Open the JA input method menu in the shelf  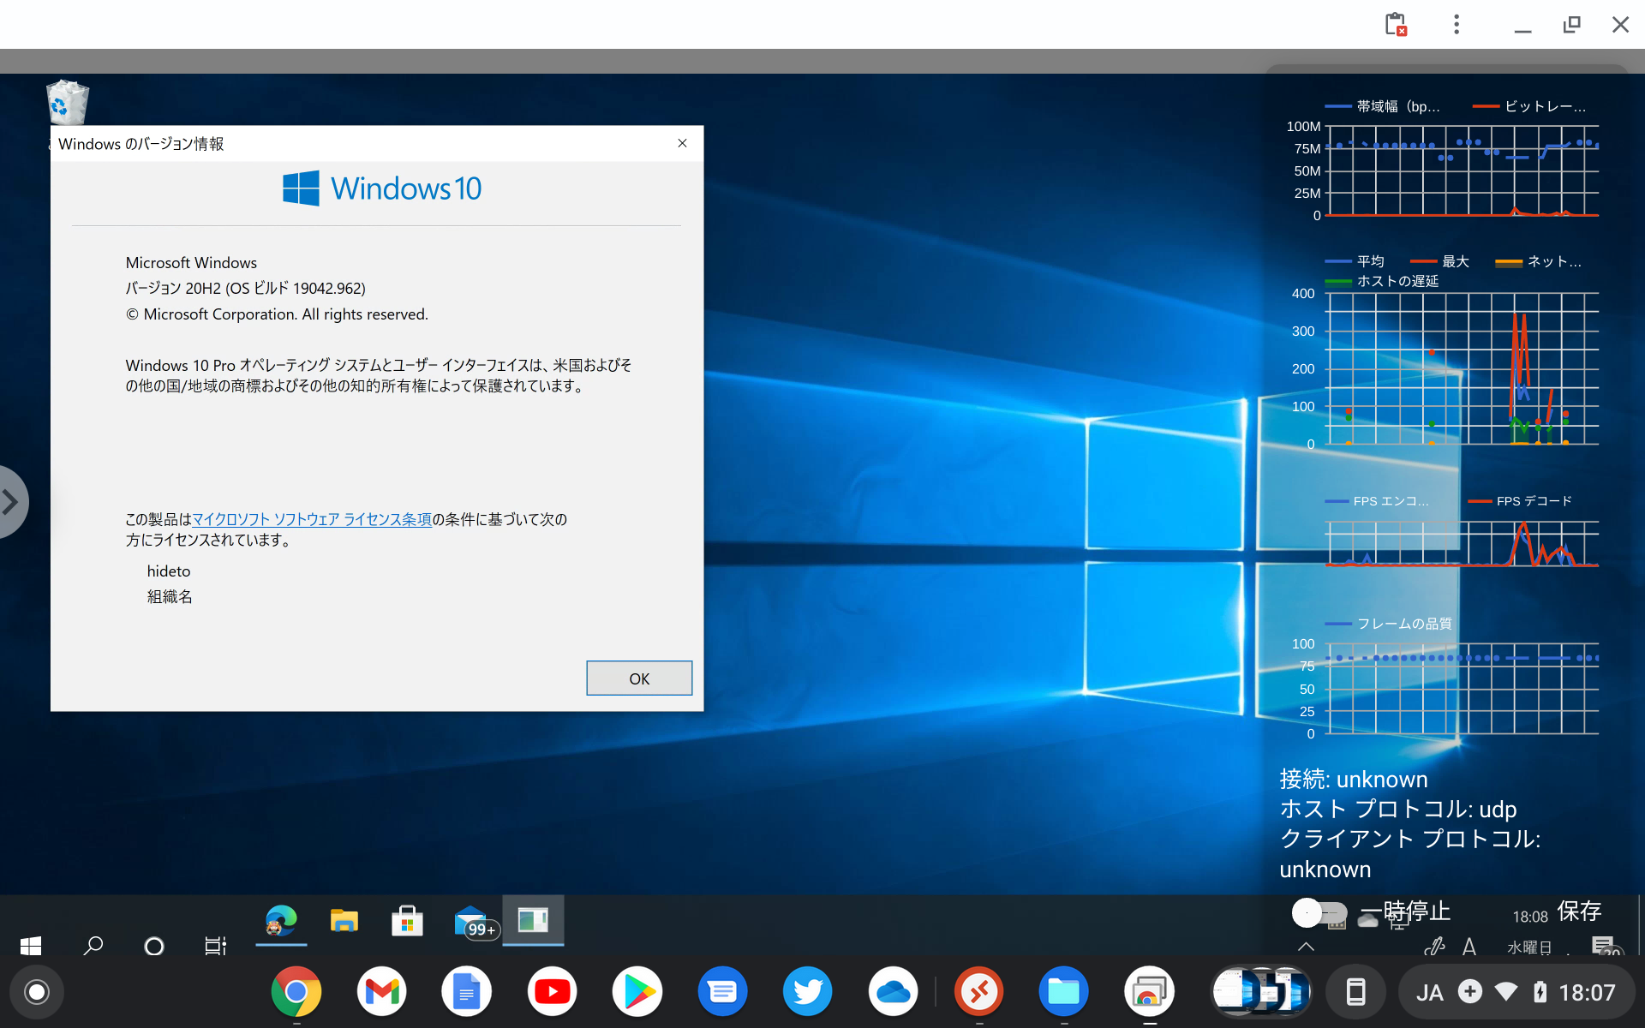click(1428, 992)
